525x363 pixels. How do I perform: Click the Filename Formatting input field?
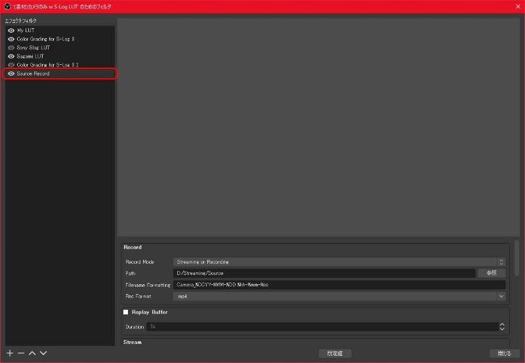[x=339, y=285]
